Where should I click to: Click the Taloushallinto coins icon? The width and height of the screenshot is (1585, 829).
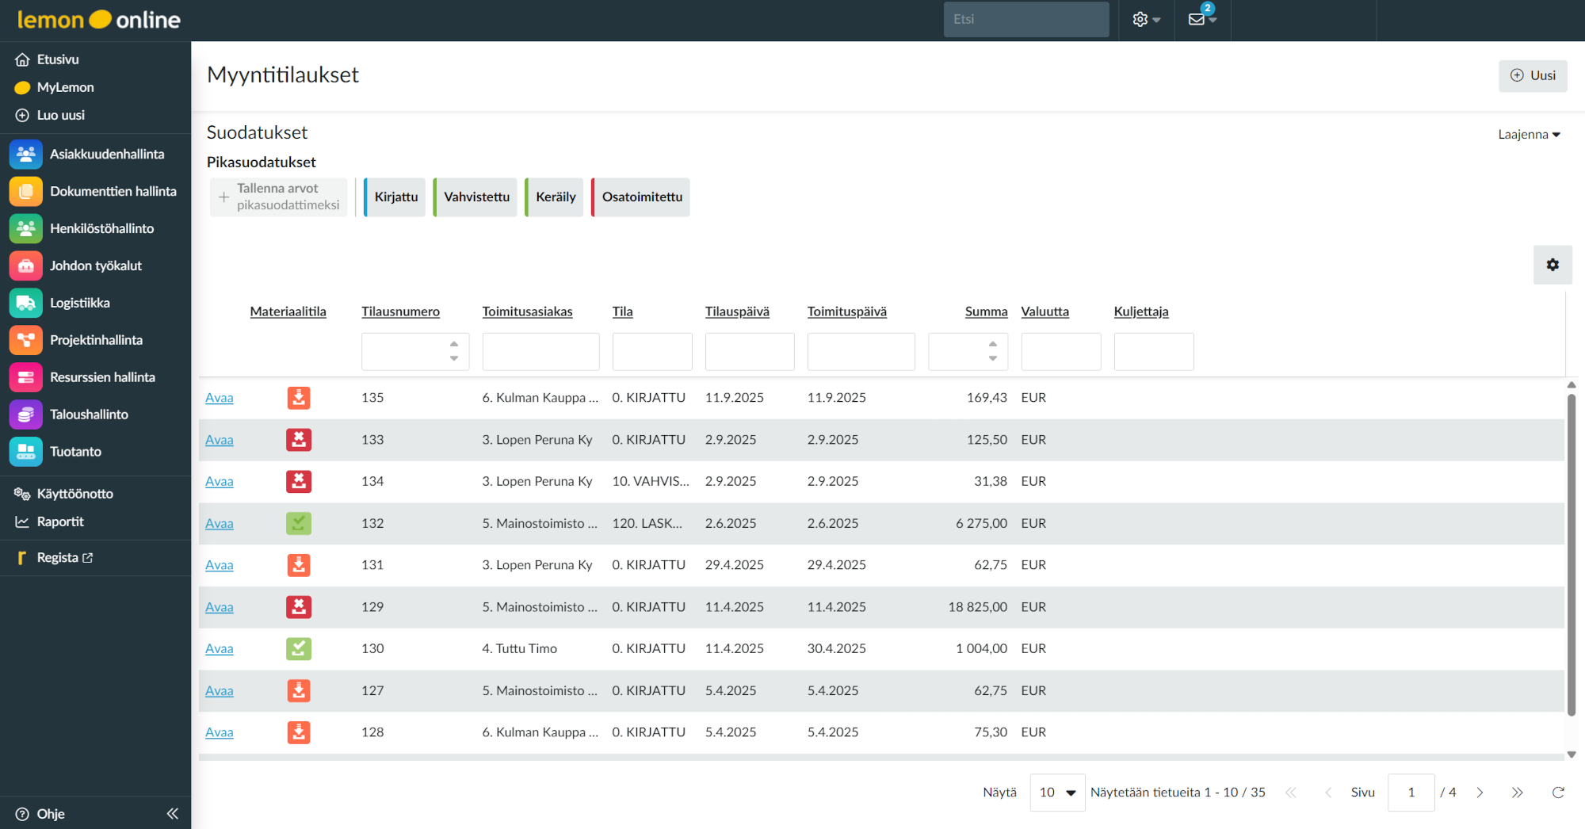click(25, 414)
